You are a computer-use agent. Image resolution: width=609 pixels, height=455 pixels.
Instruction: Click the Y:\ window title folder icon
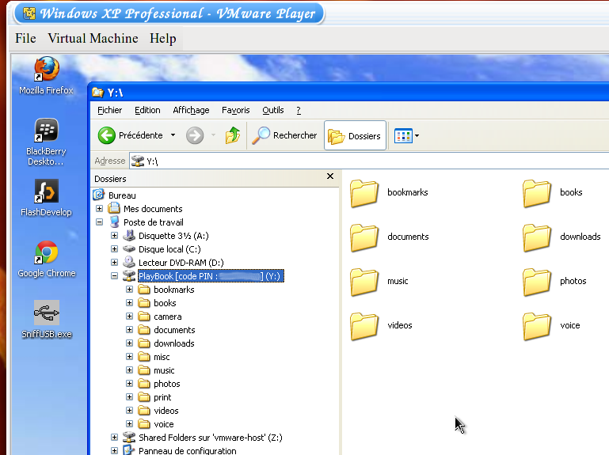click(x=97, y=93)
